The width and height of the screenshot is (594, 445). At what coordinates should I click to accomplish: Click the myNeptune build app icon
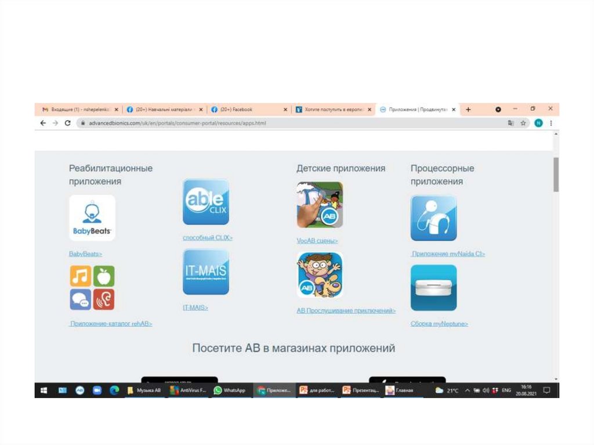(434, 288)
